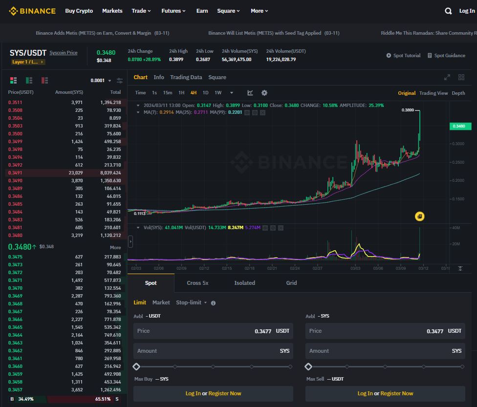Open order book settings sliders icon
The image size is (477, 407).
tap(120, 81)
